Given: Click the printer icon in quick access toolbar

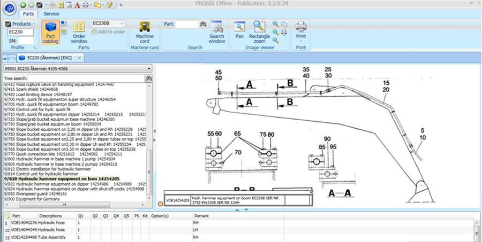Looking at the screenshot, I should pos(86,5).
